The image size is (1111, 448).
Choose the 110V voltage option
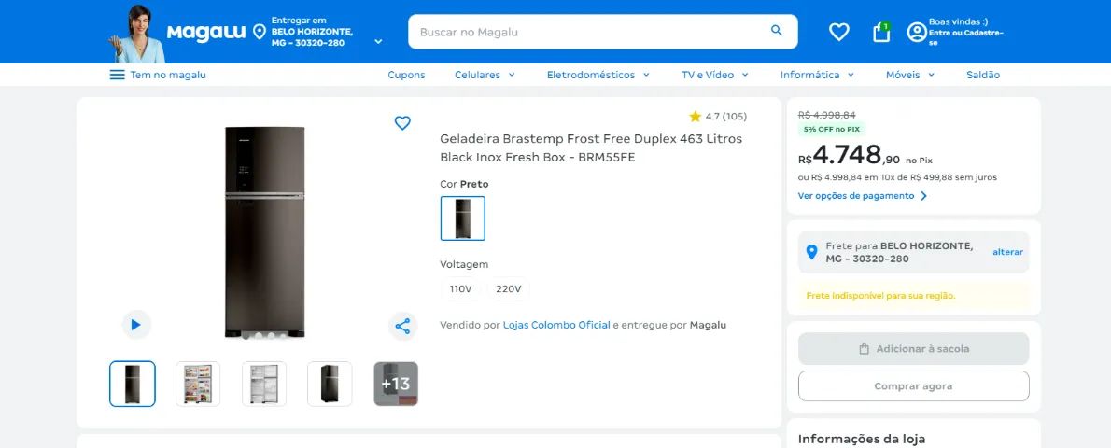tap(460, 289)
